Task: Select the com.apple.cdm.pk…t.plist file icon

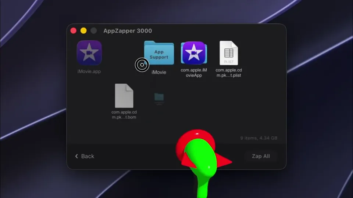Action: click(x=229, y=53)
